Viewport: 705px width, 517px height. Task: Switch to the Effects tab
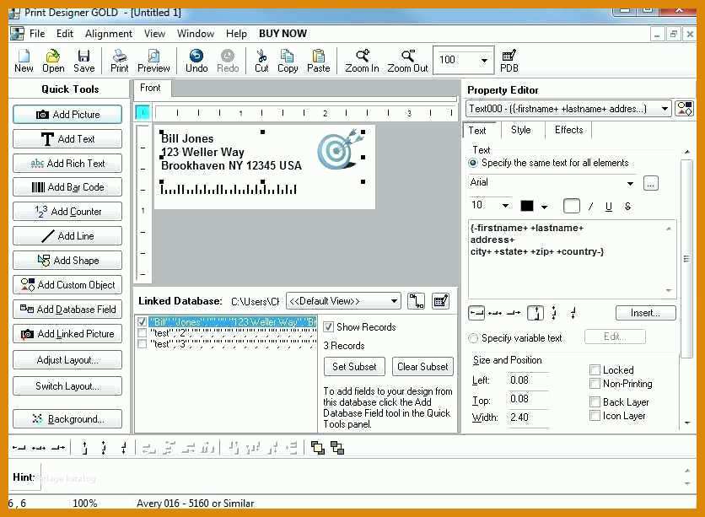pos(568,130)
